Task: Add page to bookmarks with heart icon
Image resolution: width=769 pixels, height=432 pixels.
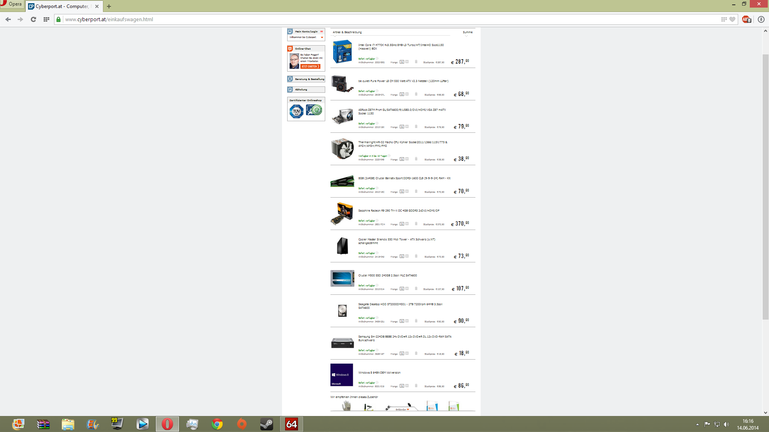Action: (733, 19)
